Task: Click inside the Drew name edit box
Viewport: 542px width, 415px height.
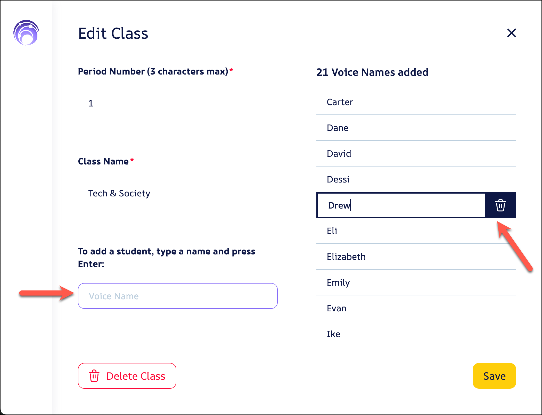Action: (401, 205)
